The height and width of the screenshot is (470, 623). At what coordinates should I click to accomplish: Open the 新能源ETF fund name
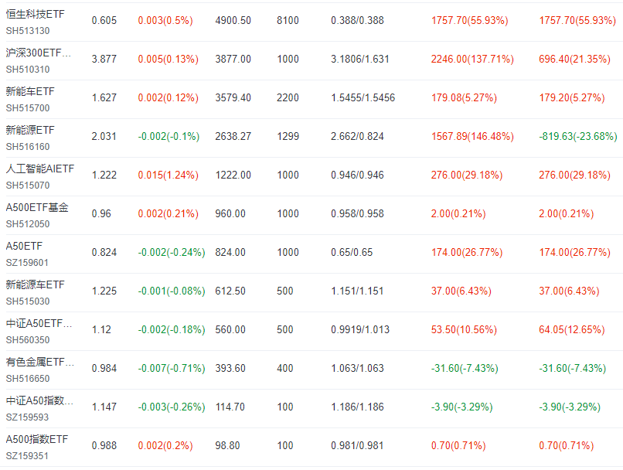coord(30,130)
